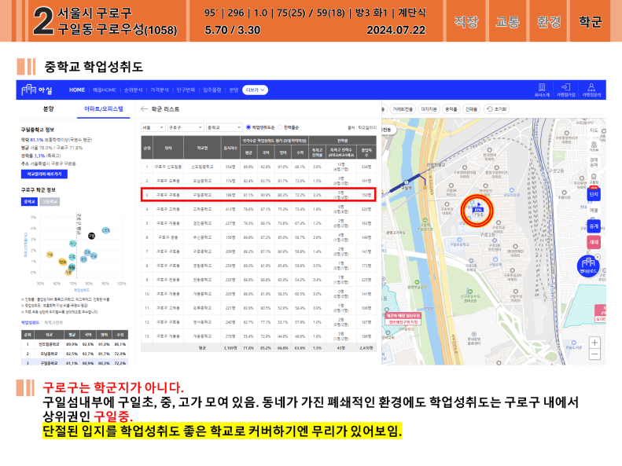This screenshot has height=466, width=622.
Task: Click the 구로중학교 row in the table
Action: click(x=259, y=251)
